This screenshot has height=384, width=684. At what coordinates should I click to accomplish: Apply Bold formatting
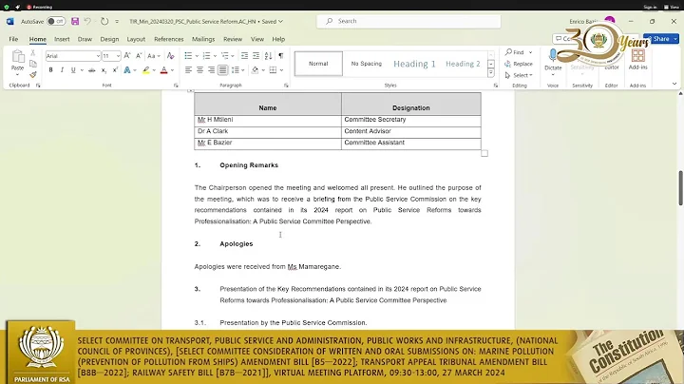[x=50, y=69]
